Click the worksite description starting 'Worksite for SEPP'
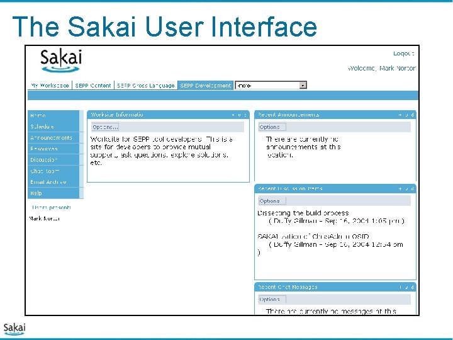Screen dimensions: 453x340 [162, 151]
